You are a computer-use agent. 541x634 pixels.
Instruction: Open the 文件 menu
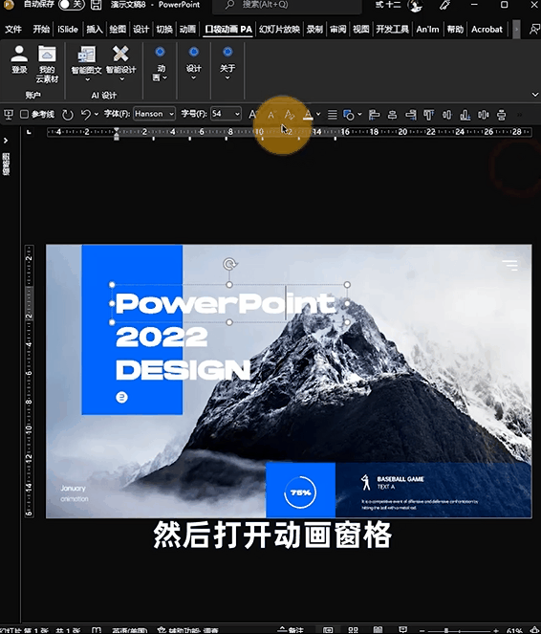point(13,29)
